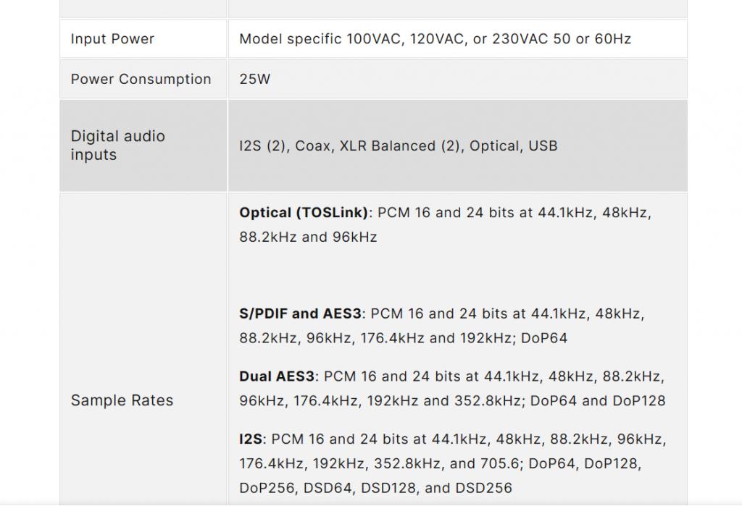Click the Model specific 100VAC voltage text
Image resolution: width=742 pixels, height=506 pixels.
tap(321, 39)
